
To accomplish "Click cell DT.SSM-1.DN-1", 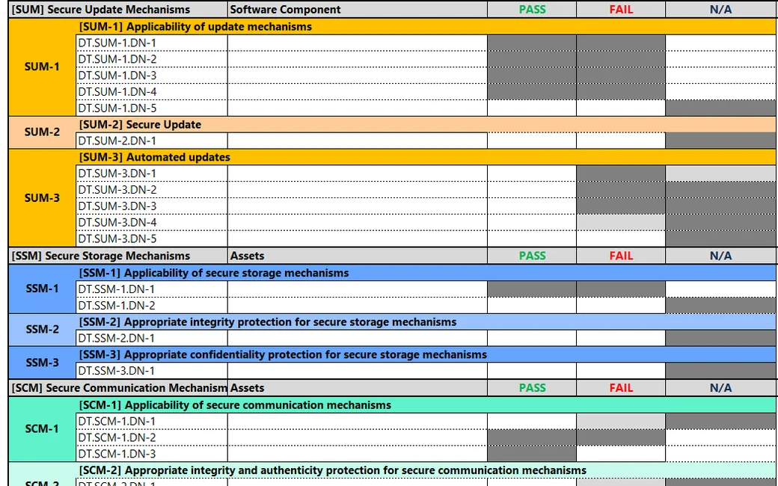I will tap(152, 289).
